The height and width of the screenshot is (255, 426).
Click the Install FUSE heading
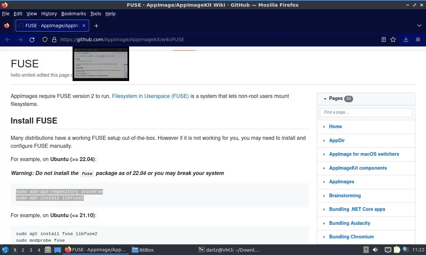point(34,121)
